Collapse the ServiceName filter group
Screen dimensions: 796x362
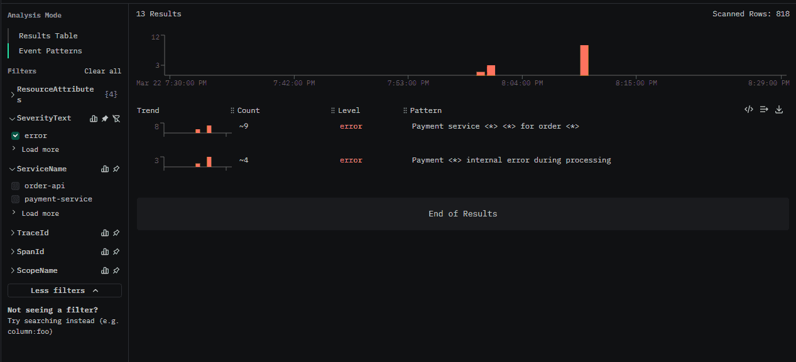click(x=13, y=169)
